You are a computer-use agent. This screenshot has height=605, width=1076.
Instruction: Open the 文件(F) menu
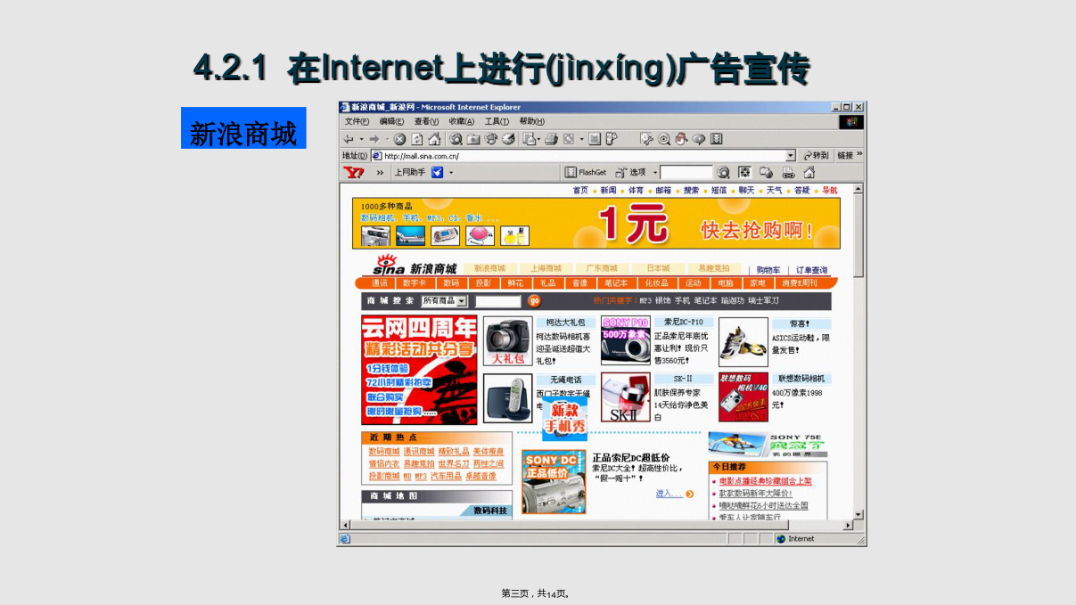pyautogui.click(x=357, y=121)
